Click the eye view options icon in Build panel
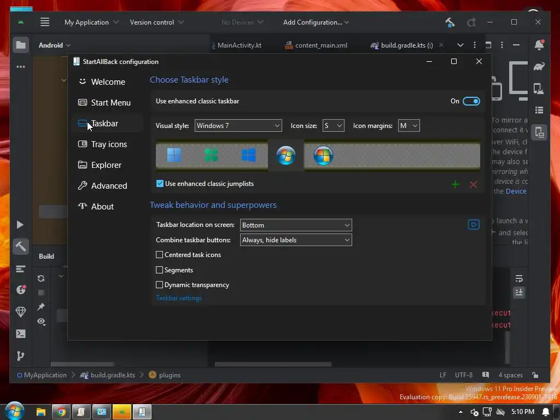560x420 pixels. (41, 322)
